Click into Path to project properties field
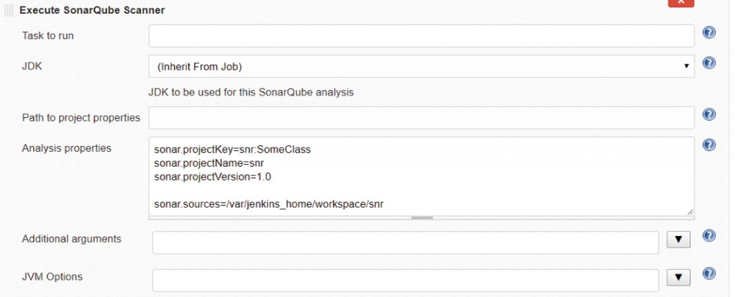 [x=421, y=117]
